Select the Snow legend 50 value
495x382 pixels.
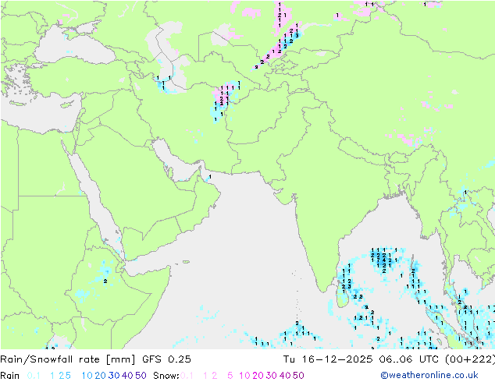pos(298,376)
